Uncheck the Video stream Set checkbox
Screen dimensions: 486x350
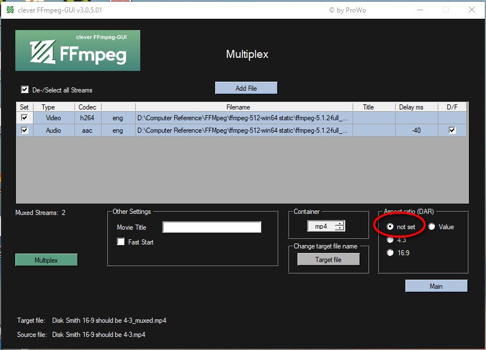point(24,117)
